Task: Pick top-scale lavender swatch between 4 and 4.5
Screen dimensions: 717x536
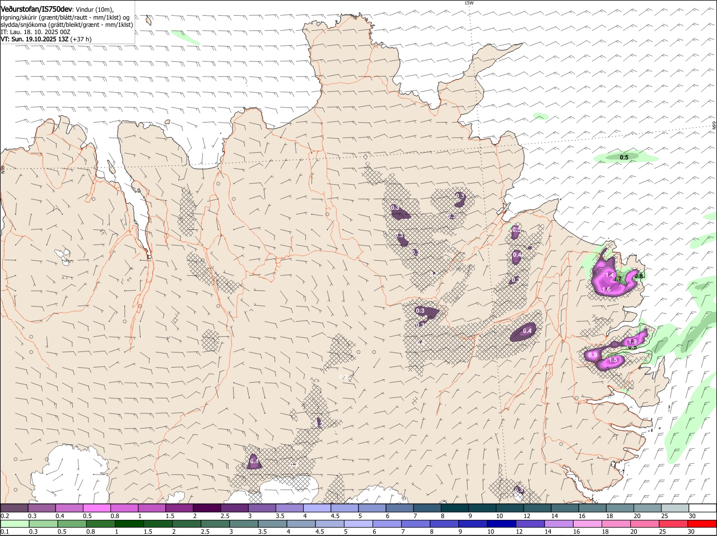Action: pyautogui.click(x=318, y=507)
